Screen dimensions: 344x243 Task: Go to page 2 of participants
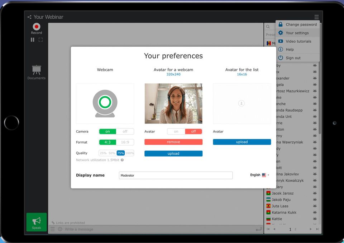coord(295,229)
